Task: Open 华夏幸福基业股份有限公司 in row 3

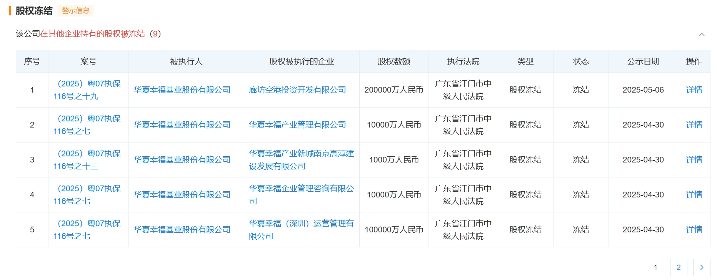Action: (x=182, y=160)
